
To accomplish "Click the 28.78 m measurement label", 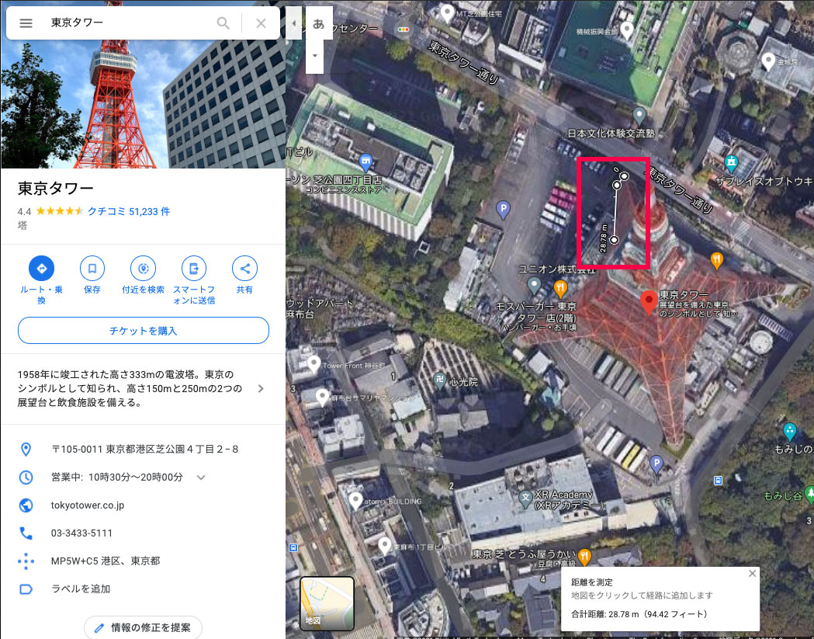I will [603, 238].
